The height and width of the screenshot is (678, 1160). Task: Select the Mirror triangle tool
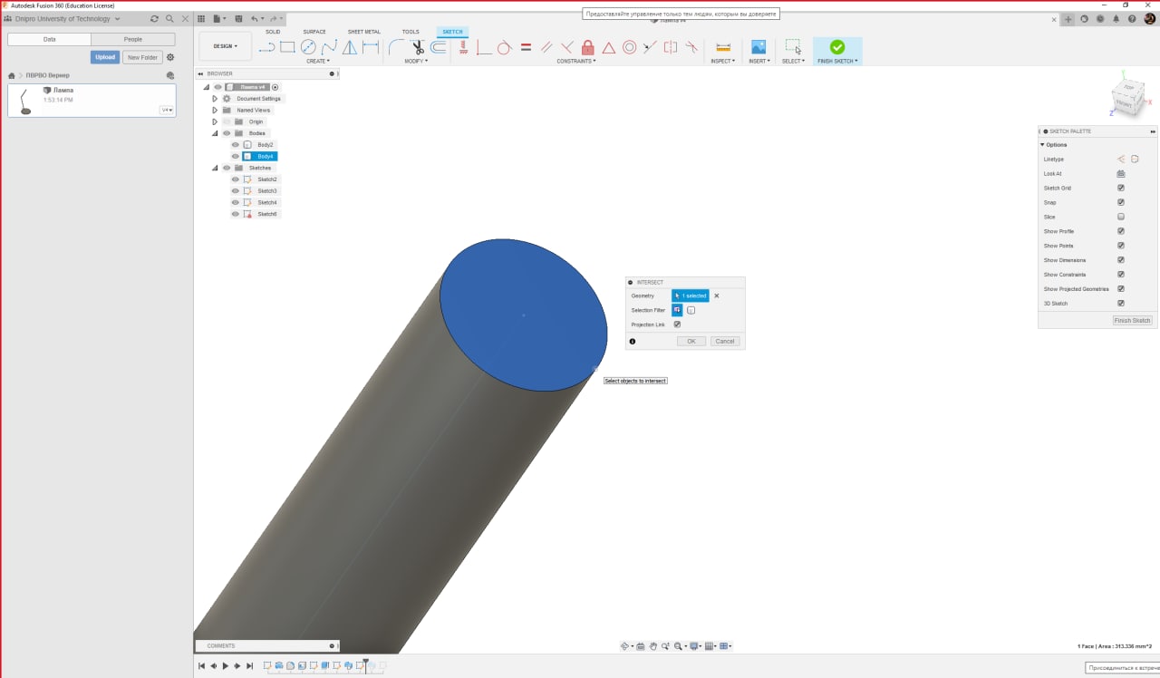(350, 47)
